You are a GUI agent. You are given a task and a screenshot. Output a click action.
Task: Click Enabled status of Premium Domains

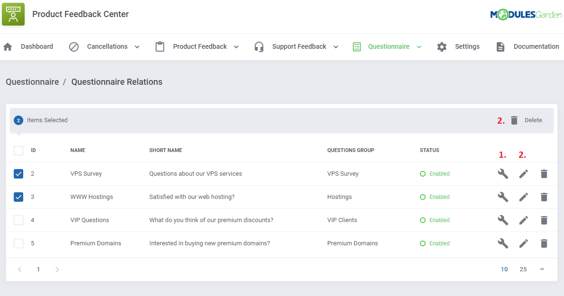(435, 243)
